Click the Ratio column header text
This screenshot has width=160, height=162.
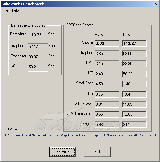click(99, 35)
